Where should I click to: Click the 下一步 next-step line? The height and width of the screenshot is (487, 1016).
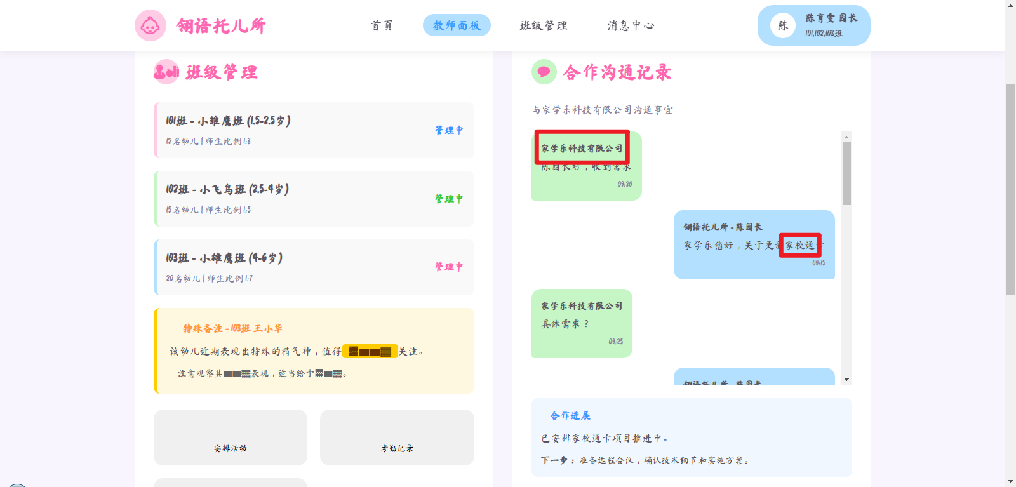(645, 460)
